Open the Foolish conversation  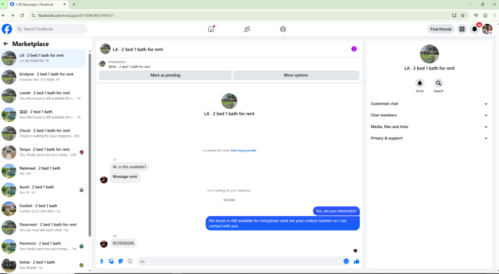point(43,208)
